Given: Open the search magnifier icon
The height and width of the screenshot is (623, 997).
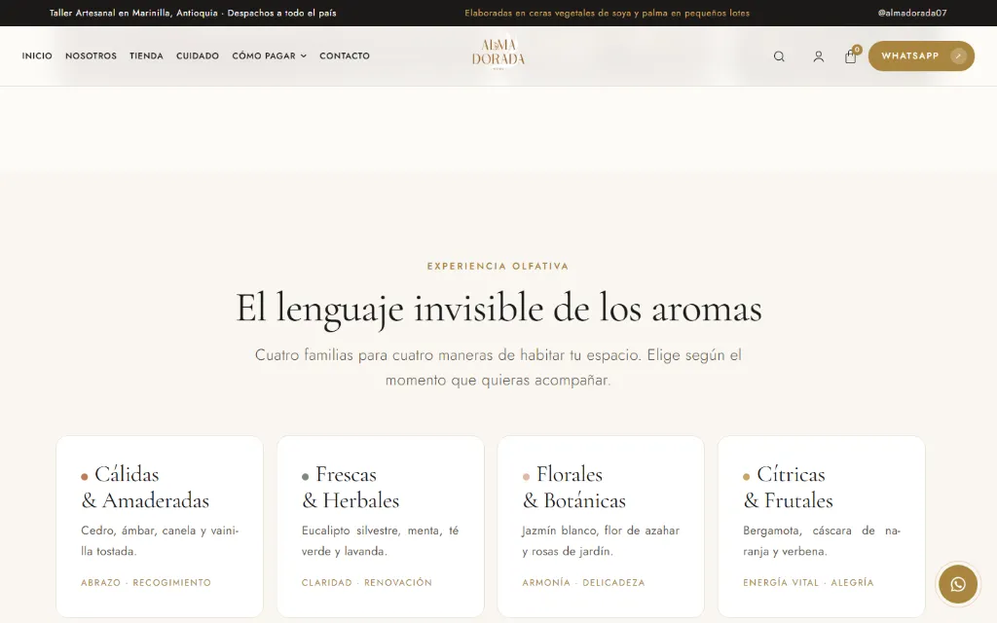Looking at the screenshot, I should click(x=779, y=56).
